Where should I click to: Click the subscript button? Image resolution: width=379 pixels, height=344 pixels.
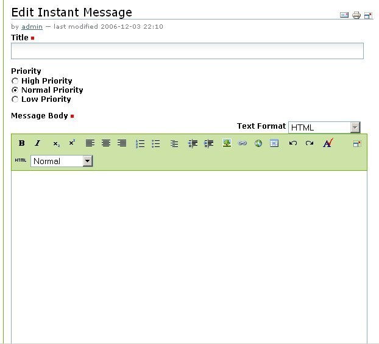click(x=56, y=143)
